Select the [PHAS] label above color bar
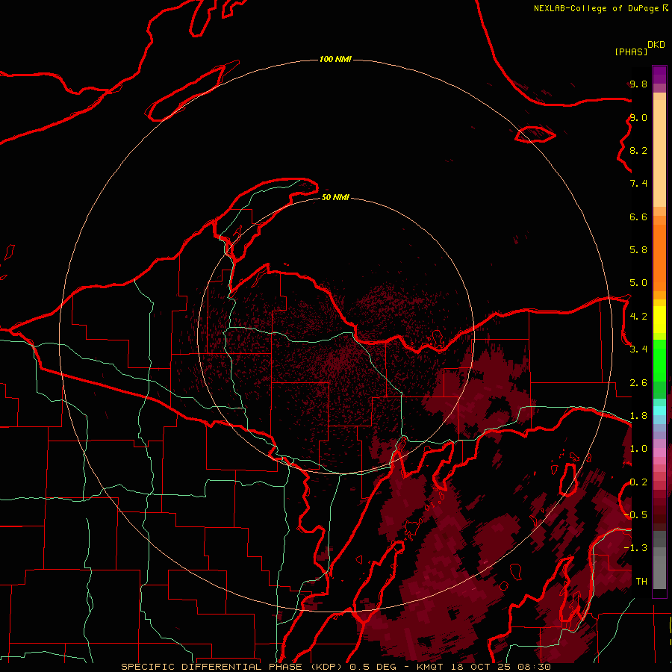Screen dimensions: 672x672 pos(631,52)
